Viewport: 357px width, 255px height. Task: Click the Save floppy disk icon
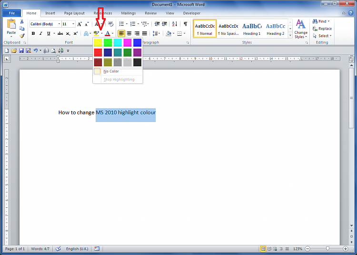pos(21,51)
